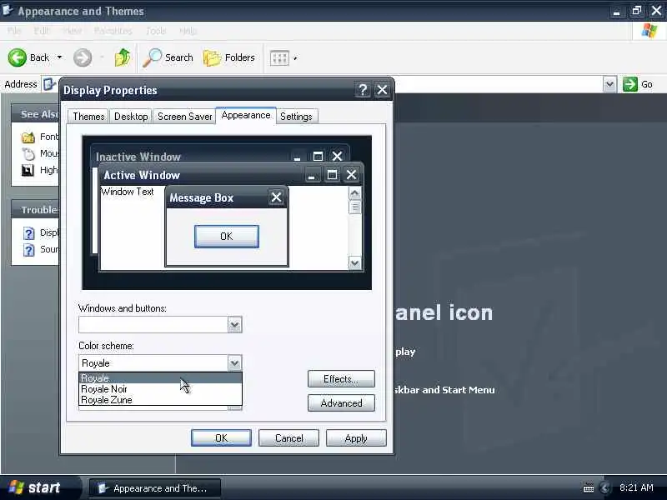Open the File menu
The image size is (667, 500).
(13, 31)
